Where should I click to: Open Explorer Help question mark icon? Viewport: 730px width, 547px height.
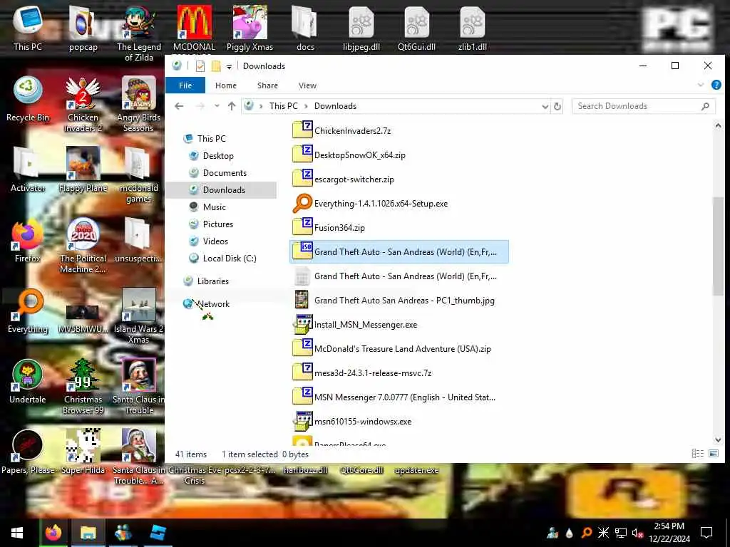point(716,85)
